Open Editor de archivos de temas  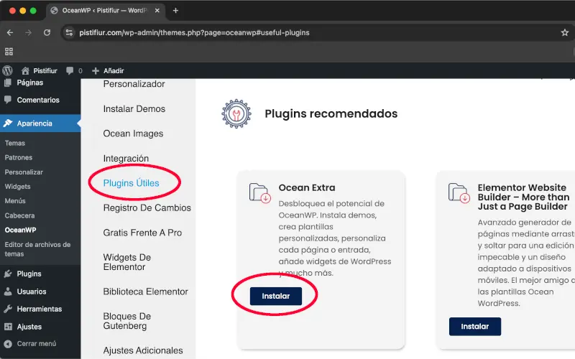point(38,249)
